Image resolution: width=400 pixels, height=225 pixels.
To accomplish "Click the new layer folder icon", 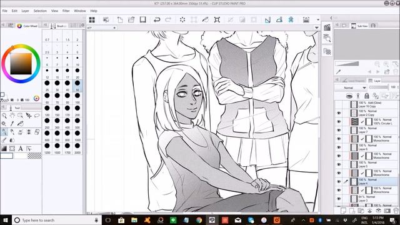I will [x=361, y=211].
